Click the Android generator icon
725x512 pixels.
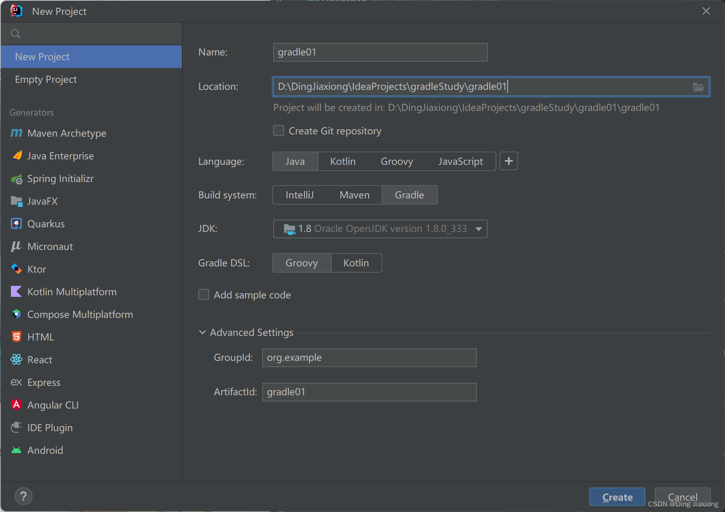click(16, 450)
